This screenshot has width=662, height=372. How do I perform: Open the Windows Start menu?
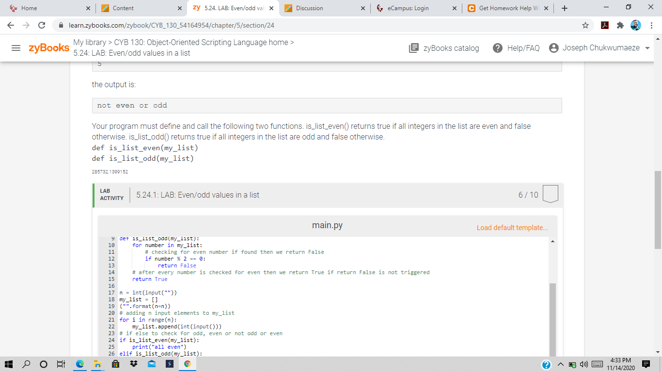[x=8, y=364]
